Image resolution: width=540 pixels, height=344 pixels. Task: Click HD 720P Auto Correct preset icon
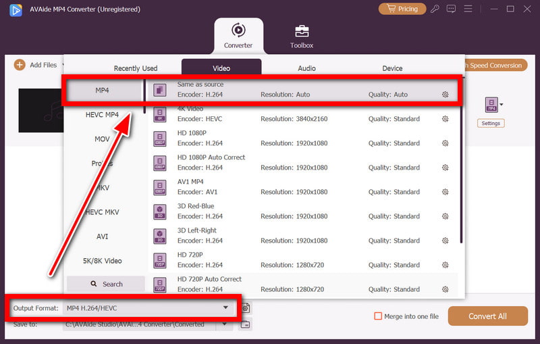160,285
